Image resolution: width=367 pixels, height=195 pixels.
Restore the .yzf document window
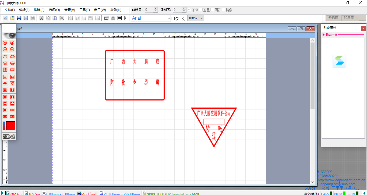[301, 29]
